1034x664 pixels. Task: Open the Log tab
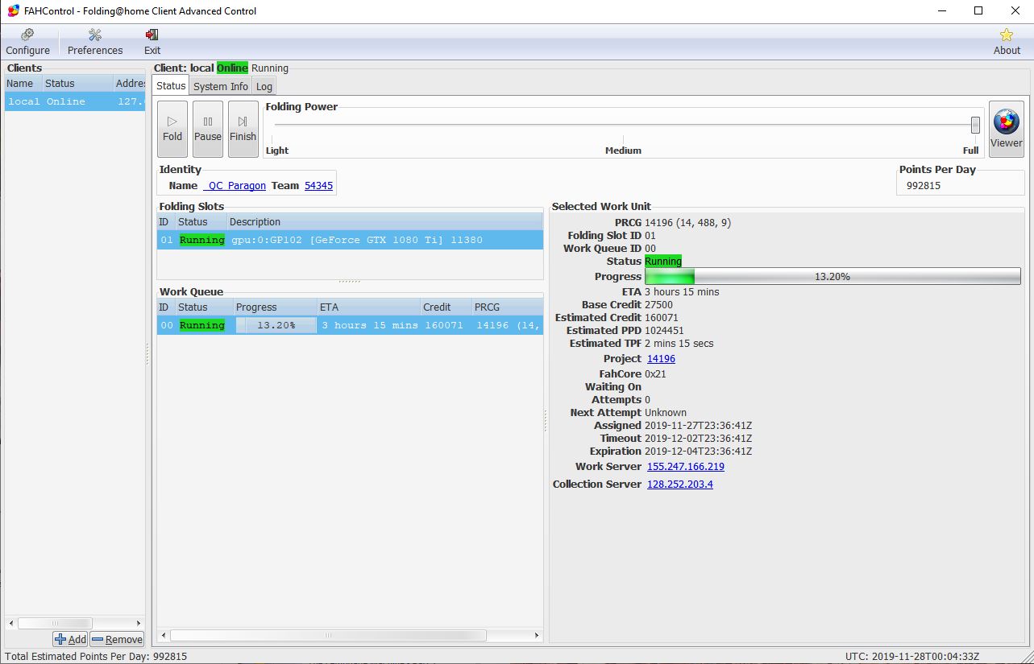click(x=264, y=86)
